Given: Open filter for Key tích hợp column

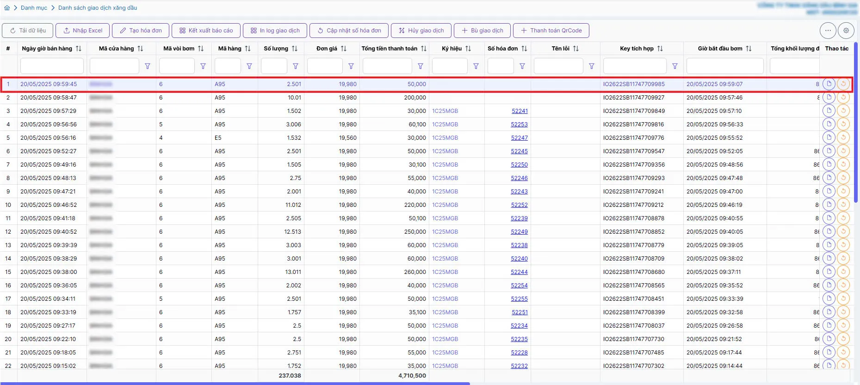Looking at the screenshot, I should click(675, 66).
